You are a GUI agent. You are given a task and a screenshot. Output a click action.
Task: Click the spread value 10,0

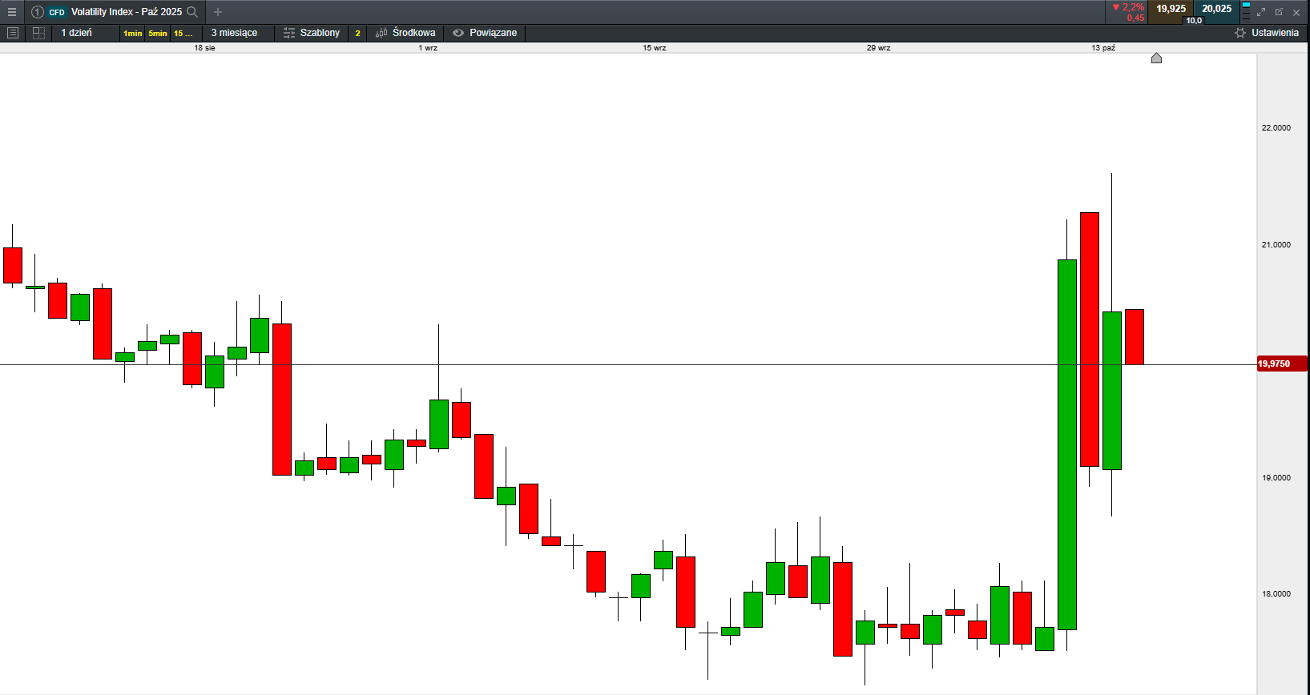1194,20
